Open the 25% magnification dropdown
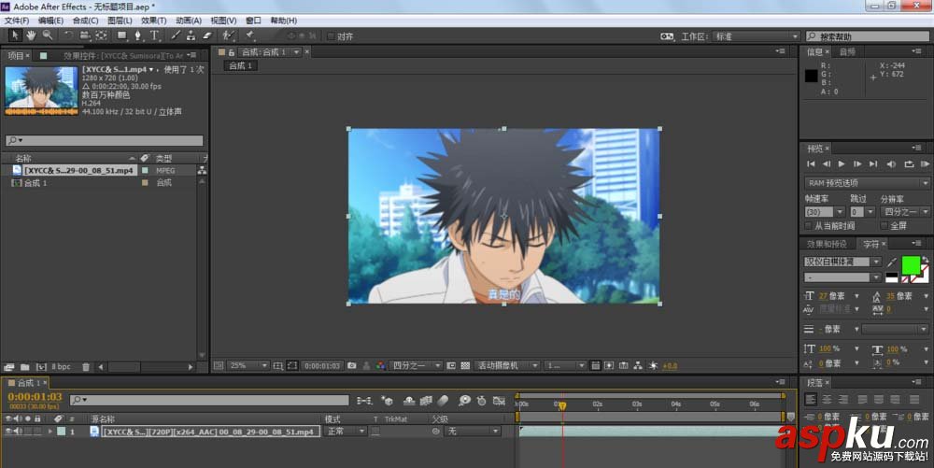Screen dimensions: 934x468 pyautogui.click(x=248, y=365)
